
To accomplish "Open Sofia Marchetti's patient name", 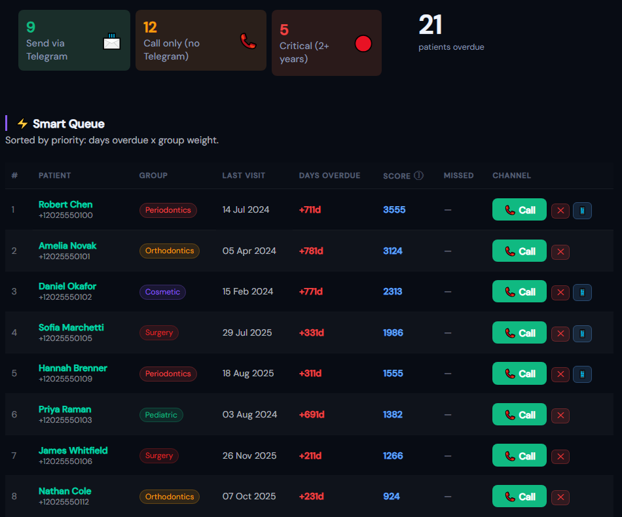I will (x=71, y=327).
